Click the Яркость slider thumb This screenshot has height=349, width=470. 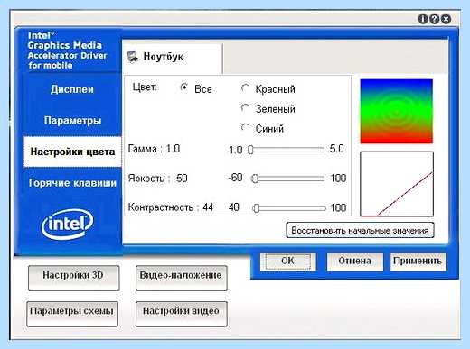(x=255, y=179)
